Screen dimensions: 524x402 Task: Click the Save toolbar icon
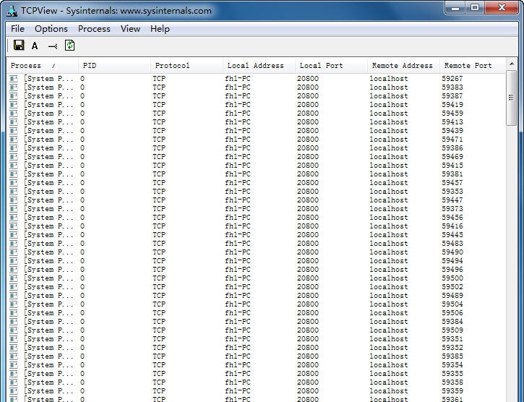click(x=19, y=45)
